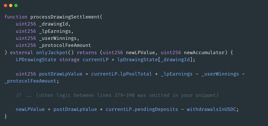This screenshot has width=268, height=126.
Task: Click the LPDrawingState type name
Action: [x=36, y=60]
